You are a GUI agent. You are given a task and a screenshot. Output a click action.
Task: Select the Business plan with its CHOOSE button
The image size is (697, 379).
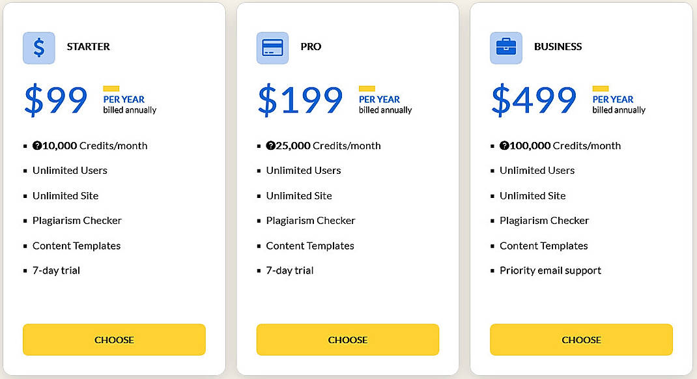(x=581, y=339)
